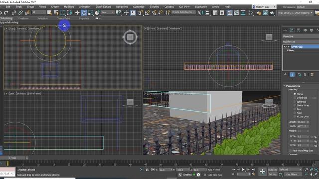The image size is (319, 179).
Task: Toggle the Angle Snap icon
Action: pos(147,13)
